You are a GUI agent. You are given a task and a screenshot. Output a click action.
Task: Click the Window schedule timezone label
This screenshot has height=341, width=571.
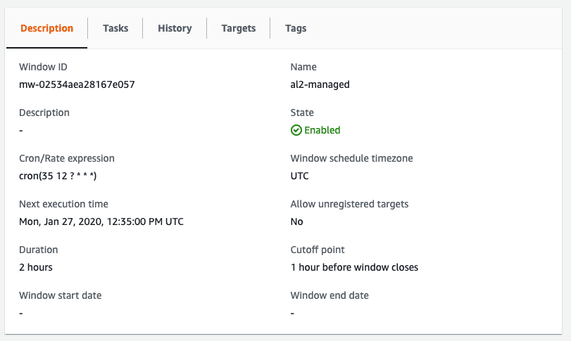point(351,158)
